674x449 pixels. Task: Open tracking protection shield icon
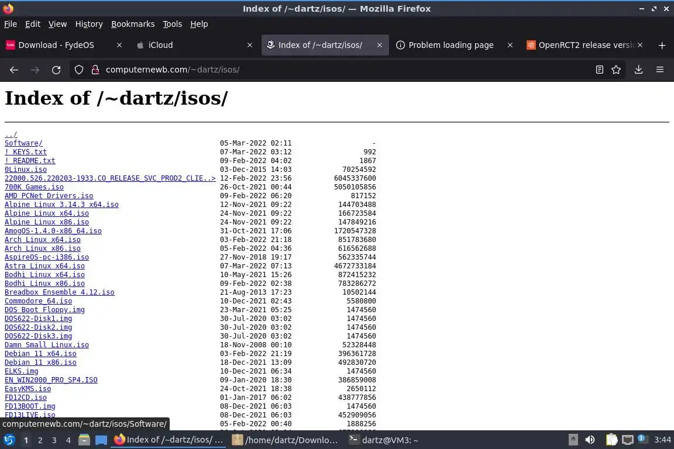[x=78, y=70]
